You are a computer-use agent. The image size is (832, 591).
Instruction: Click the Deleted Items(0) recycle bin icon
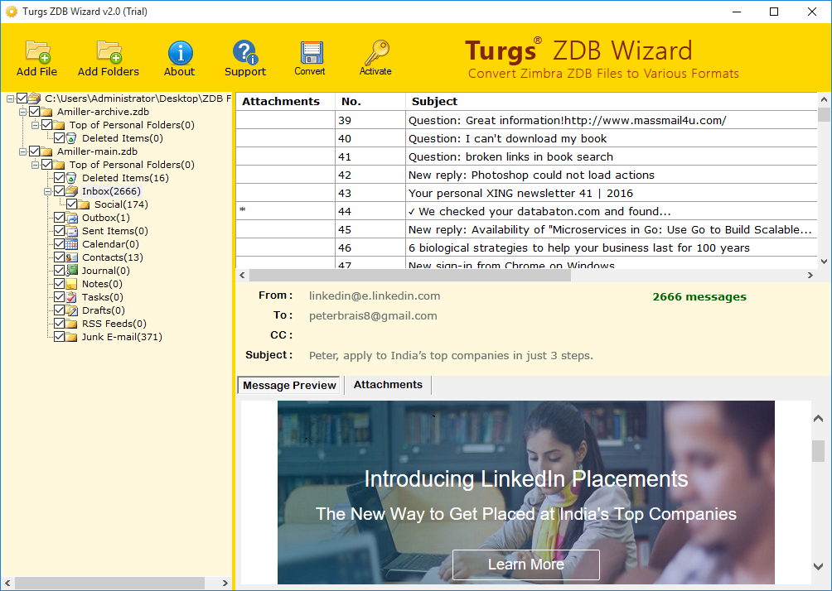[71, 138]
